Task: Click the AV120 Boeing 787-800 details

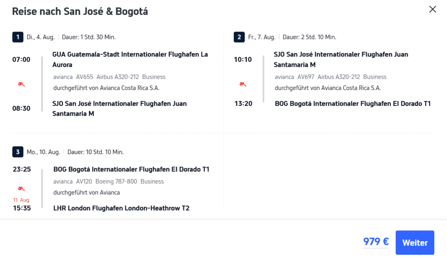Action: pyautogui.click(x=106, y=181)
